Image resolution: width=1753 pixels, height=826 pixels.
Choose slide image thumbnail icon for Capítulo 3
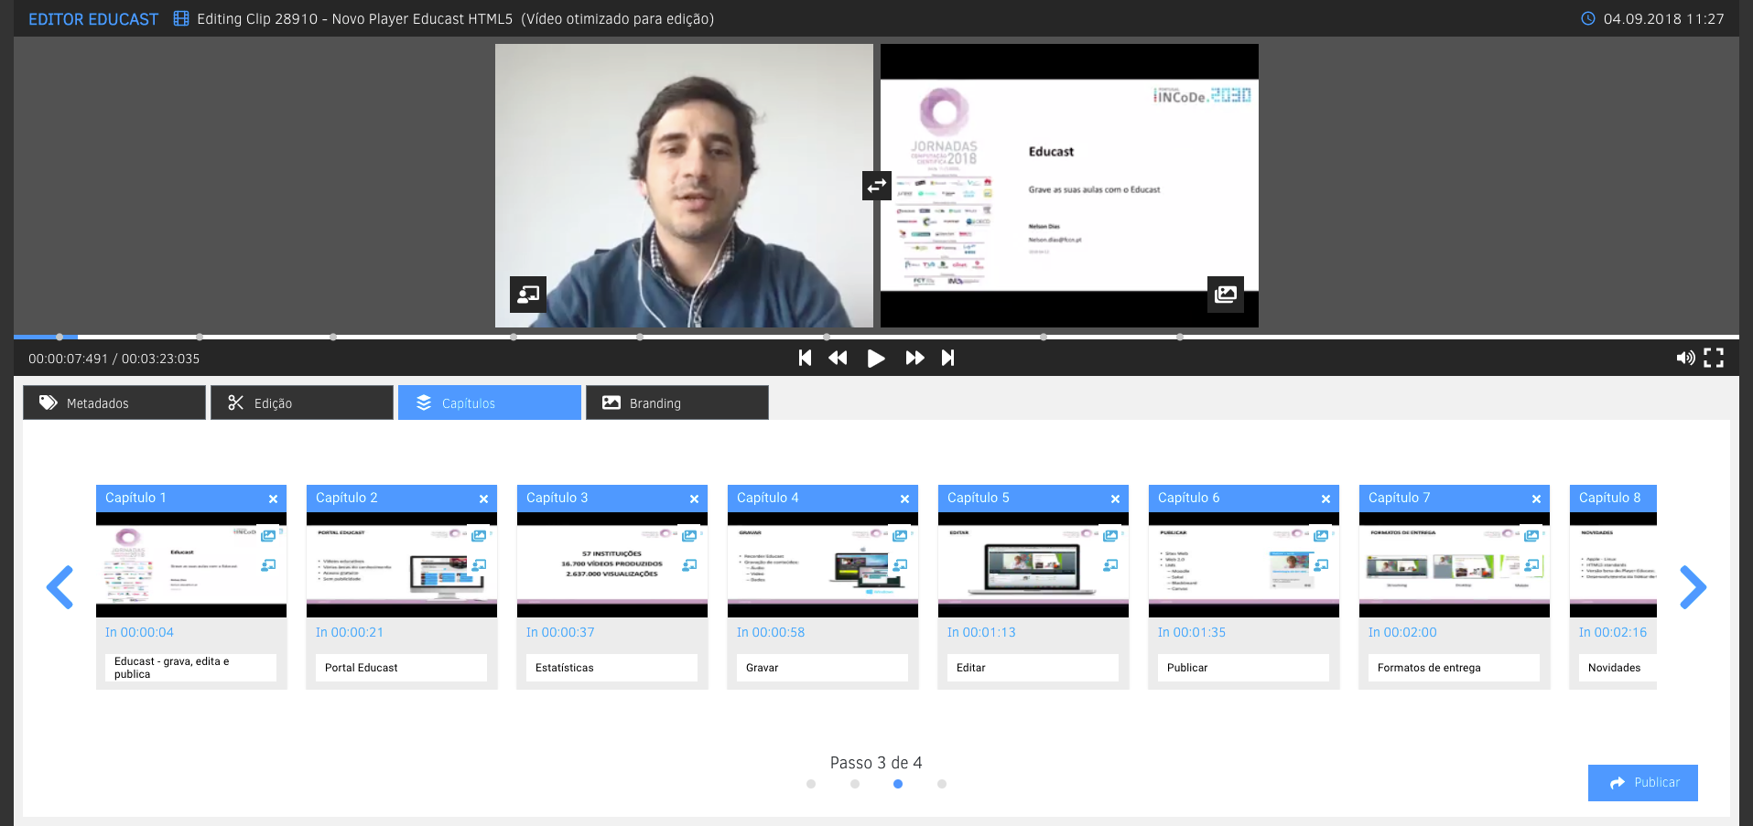689,536
